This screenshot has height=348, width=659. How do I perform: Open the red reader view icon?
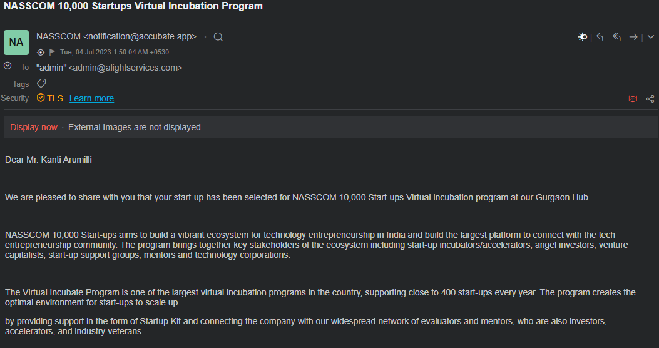click(x=633, y=99)
